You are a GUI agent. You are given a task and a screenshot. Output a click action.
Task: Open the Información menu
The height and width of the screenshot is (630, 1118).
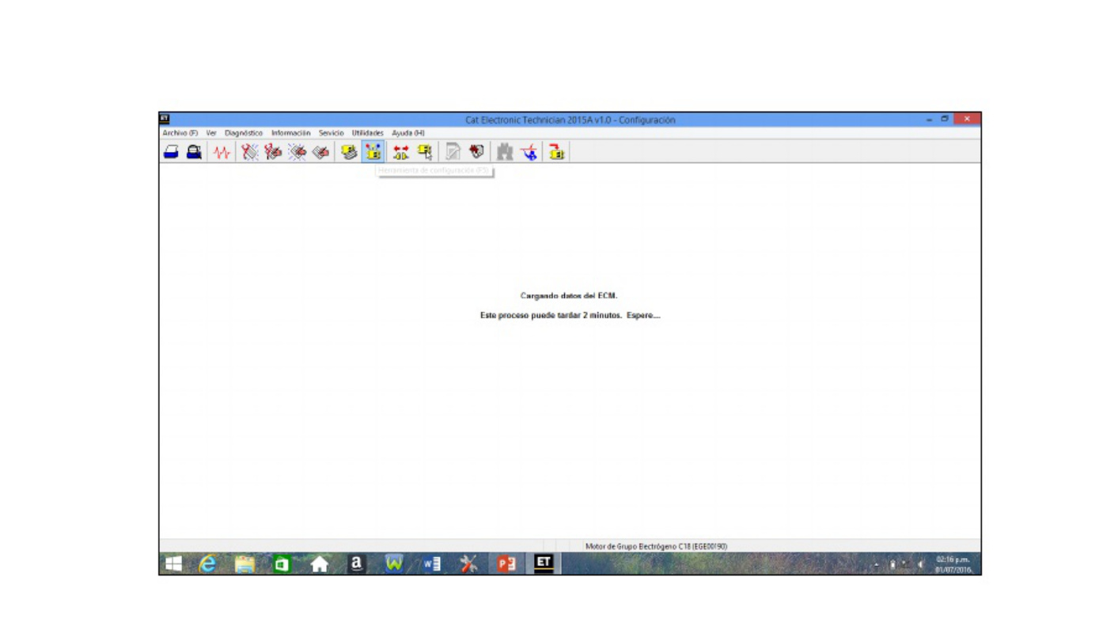tap(291, 133)
